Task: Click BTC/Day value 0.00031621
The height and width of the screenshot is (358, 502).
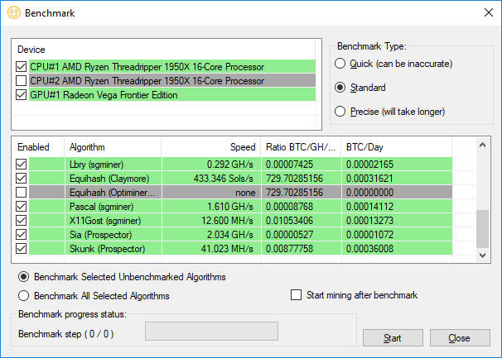Action: [x=369, y=179]
